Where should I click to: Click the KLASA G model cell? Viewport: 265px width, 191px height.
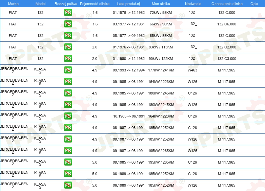tap(40, 70)
